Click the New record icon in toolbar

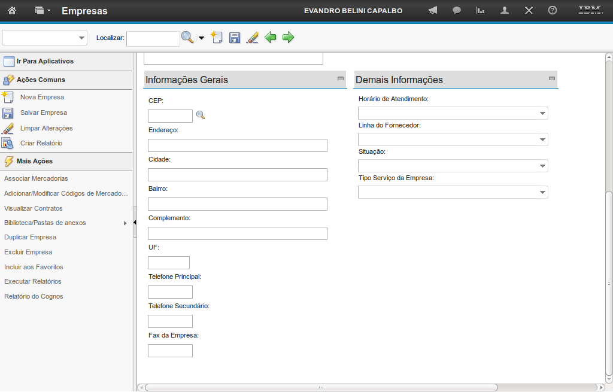(217, 38)
